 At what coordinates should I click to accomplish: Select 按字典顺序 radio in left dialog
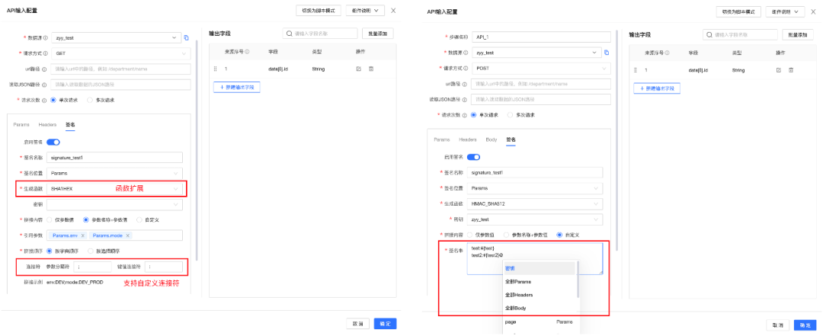50,251
